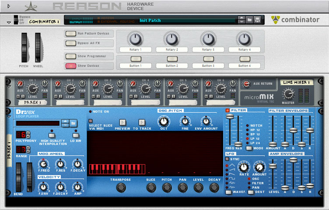
Task: Expand the Reason Hardware Device panel arrow
Action: point(9,6)
